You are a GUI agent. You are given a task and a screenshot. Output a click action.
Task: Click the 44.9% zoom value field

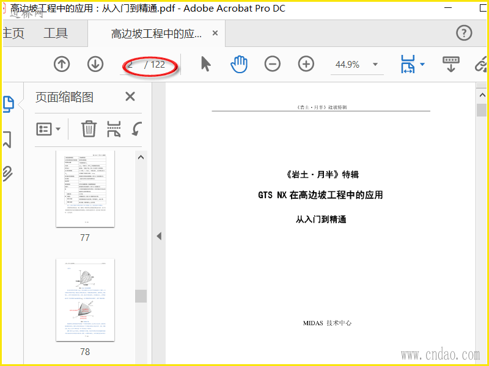pos(347,65)
